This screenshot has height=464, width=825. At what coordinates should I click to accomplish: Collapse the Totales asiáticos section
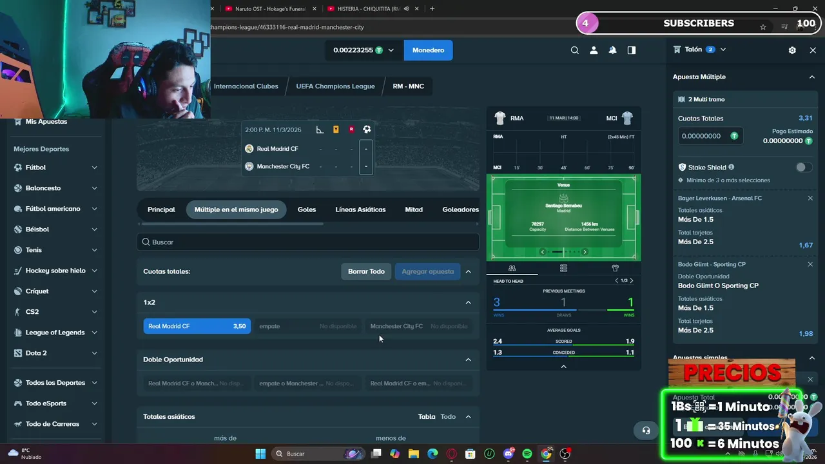[468, 417]
